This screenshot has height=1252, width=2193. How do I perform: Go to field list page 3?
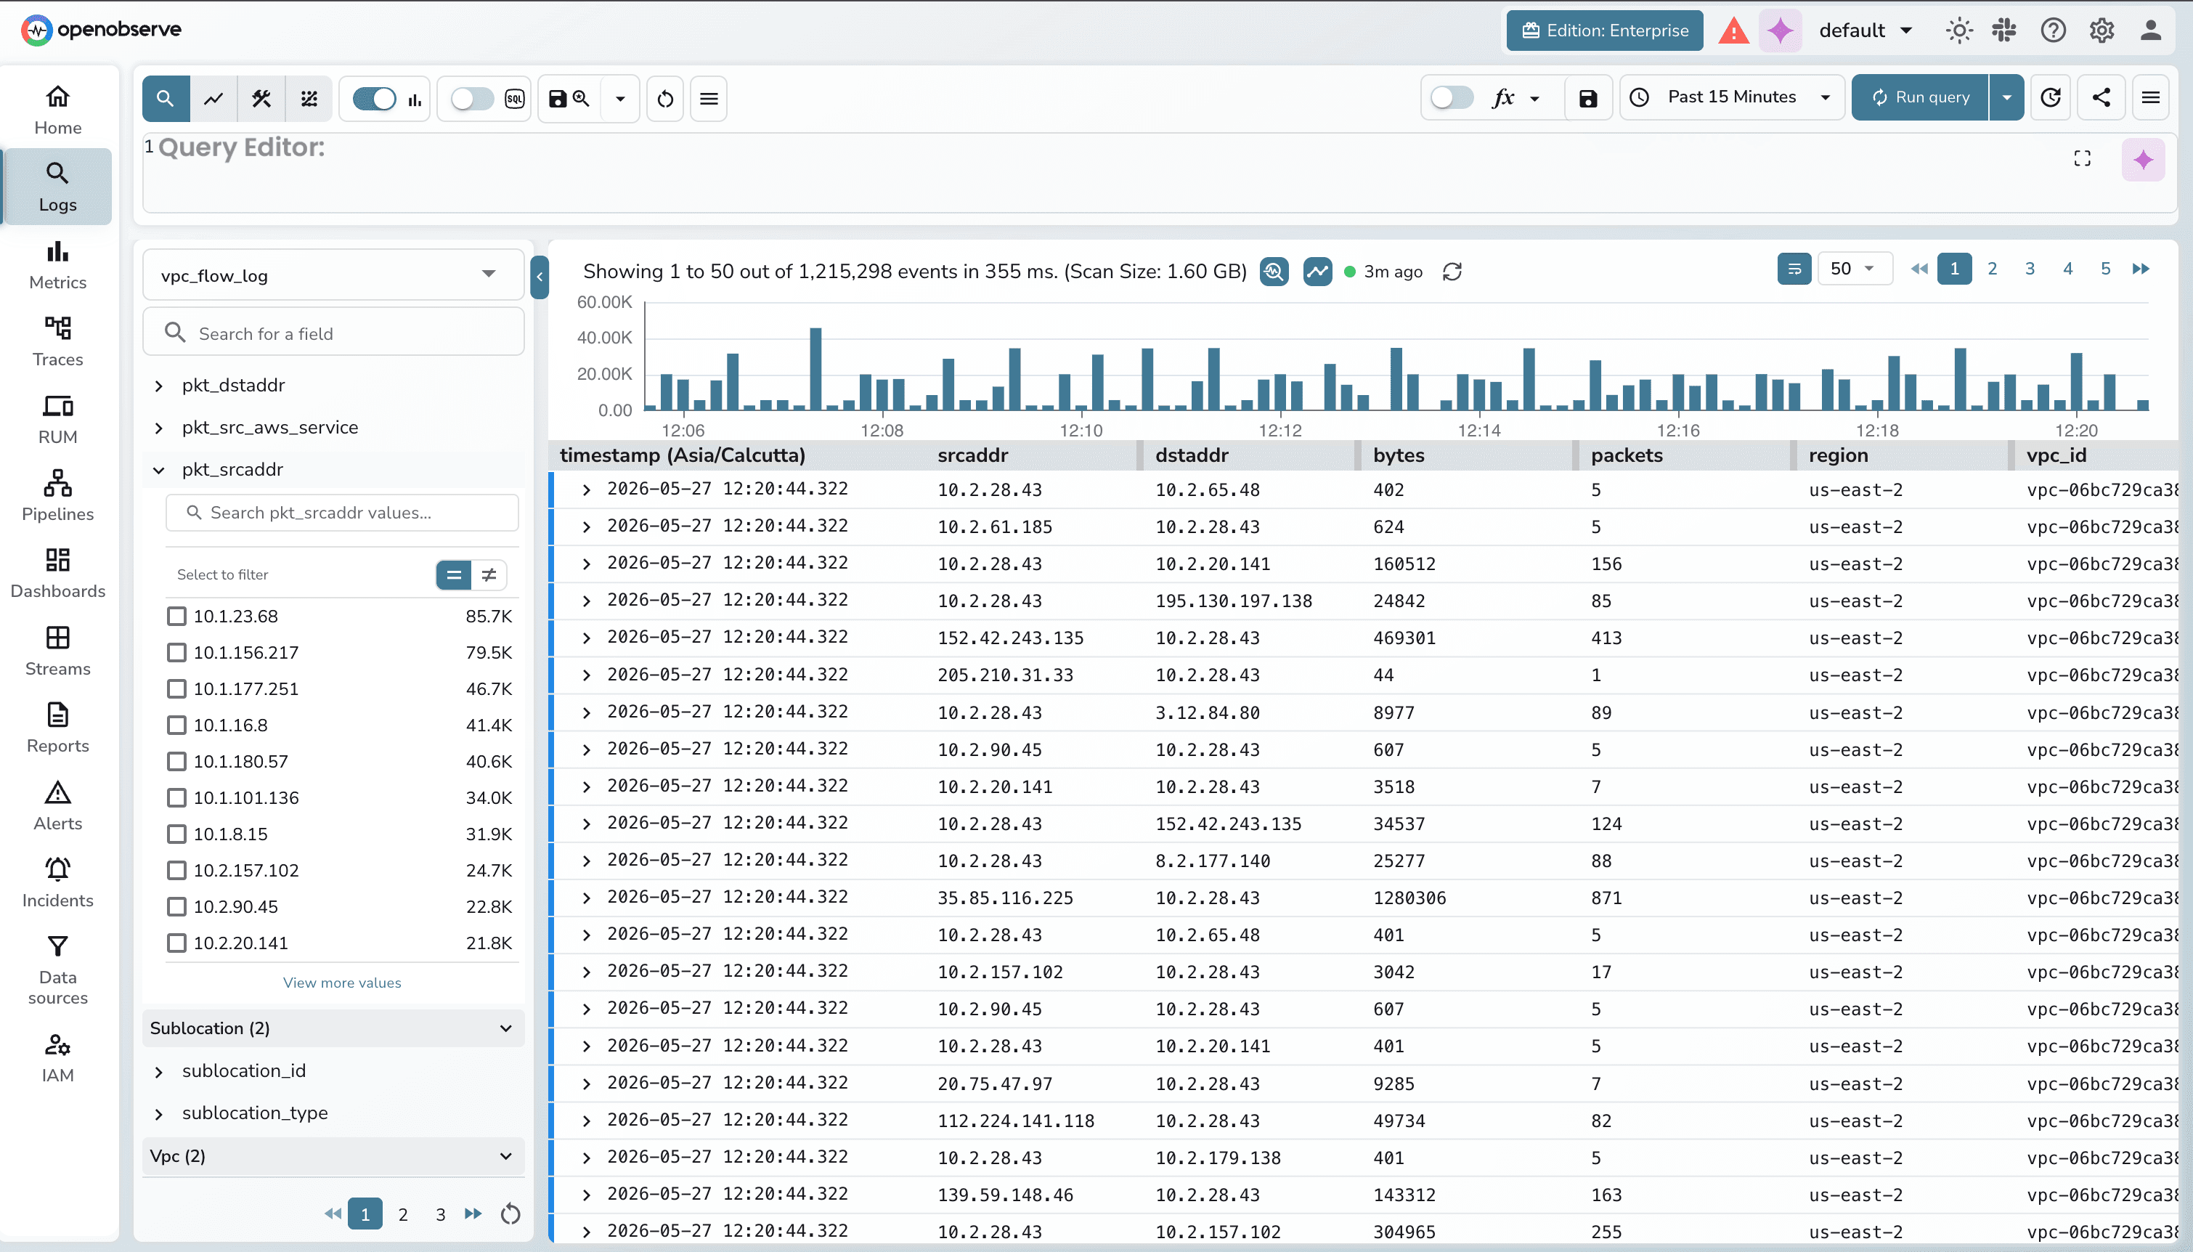coord(440,1214)
